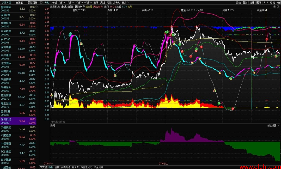Select 北方国际 000065 in stock list
The height and width of the screenshot is (169, 281).
coord(18,65)
